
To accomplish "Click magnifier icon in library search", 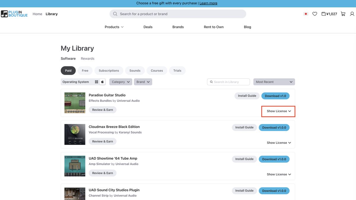I will (x=211, y=82).
